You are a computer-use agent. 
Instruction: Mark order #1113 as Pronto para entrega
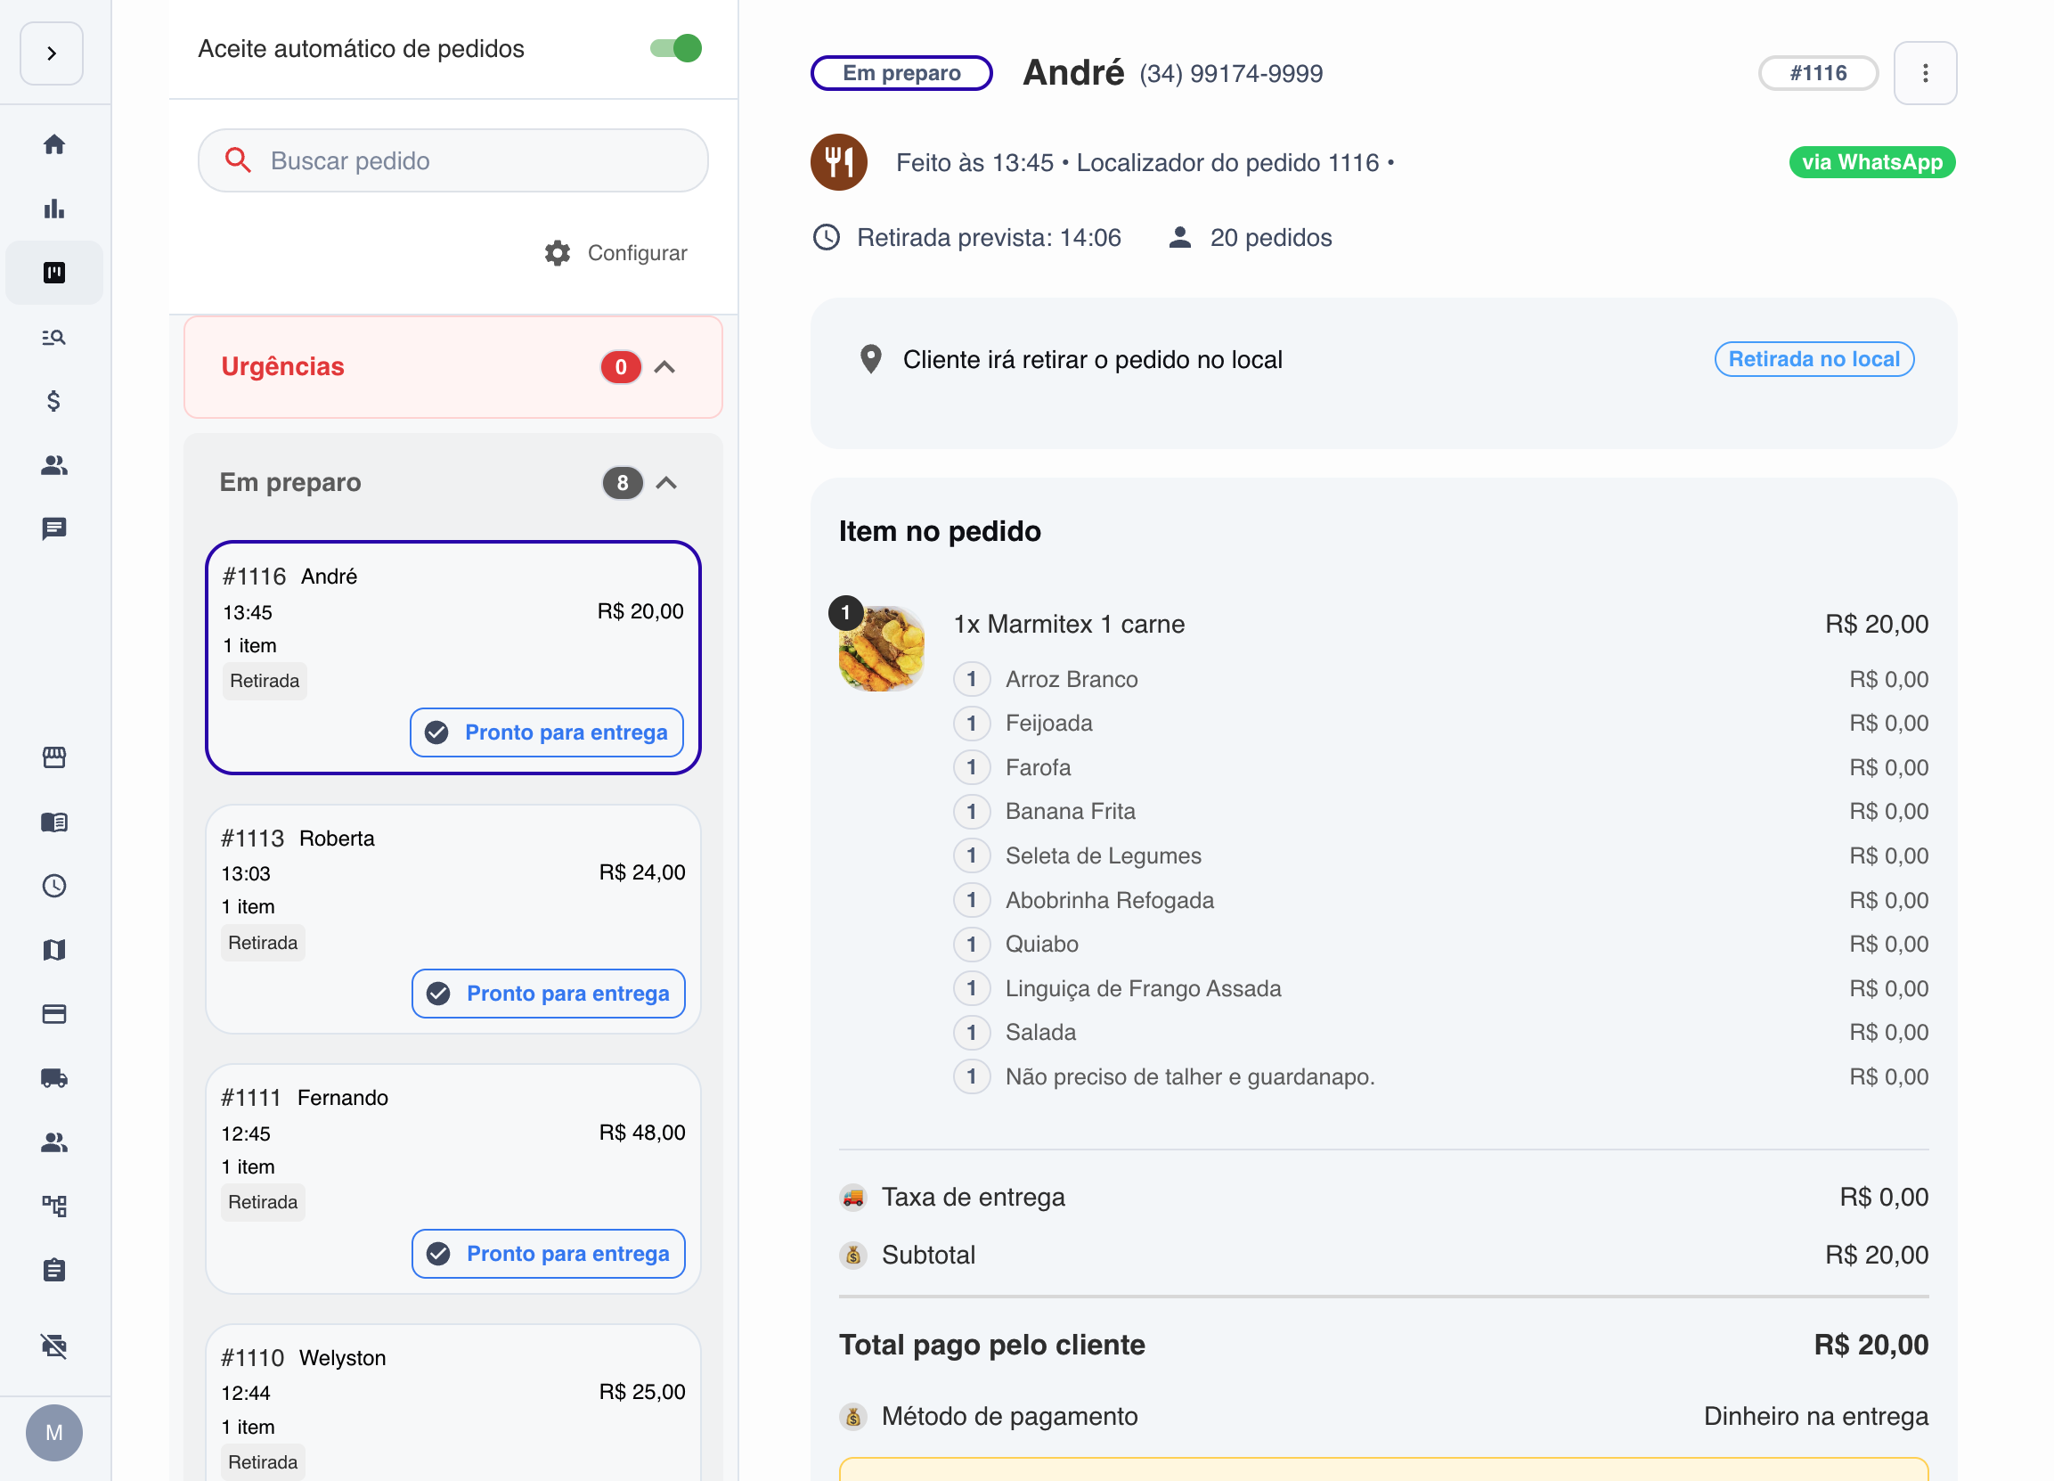tap(548, 993)
